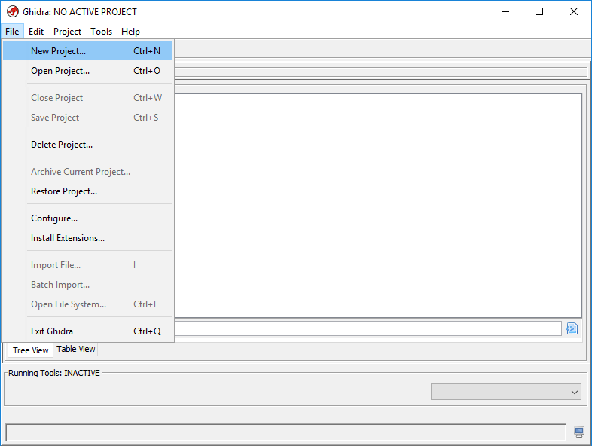The image size is (592, 446).
Task: Switch to the Table View tab
Action: pos(76,349)
